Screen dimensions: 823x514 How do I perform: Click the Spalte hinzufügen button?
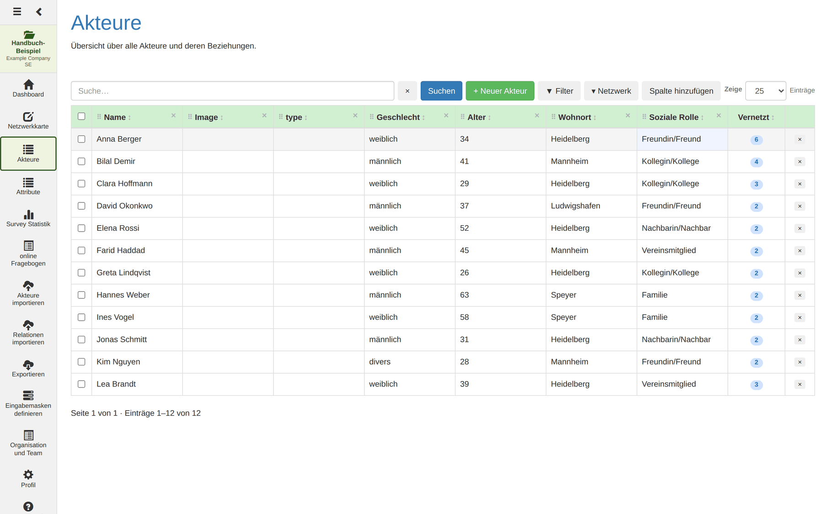681,91
